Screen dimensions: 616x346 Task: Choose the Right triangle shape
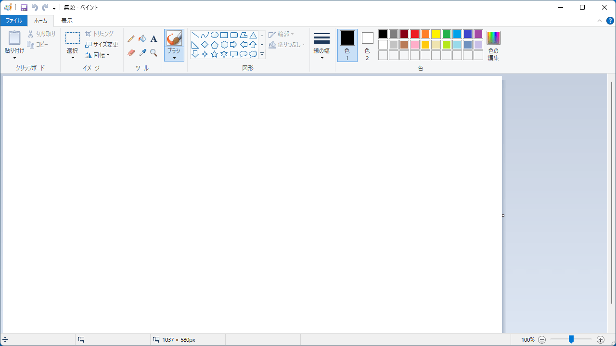coord(195,45)
